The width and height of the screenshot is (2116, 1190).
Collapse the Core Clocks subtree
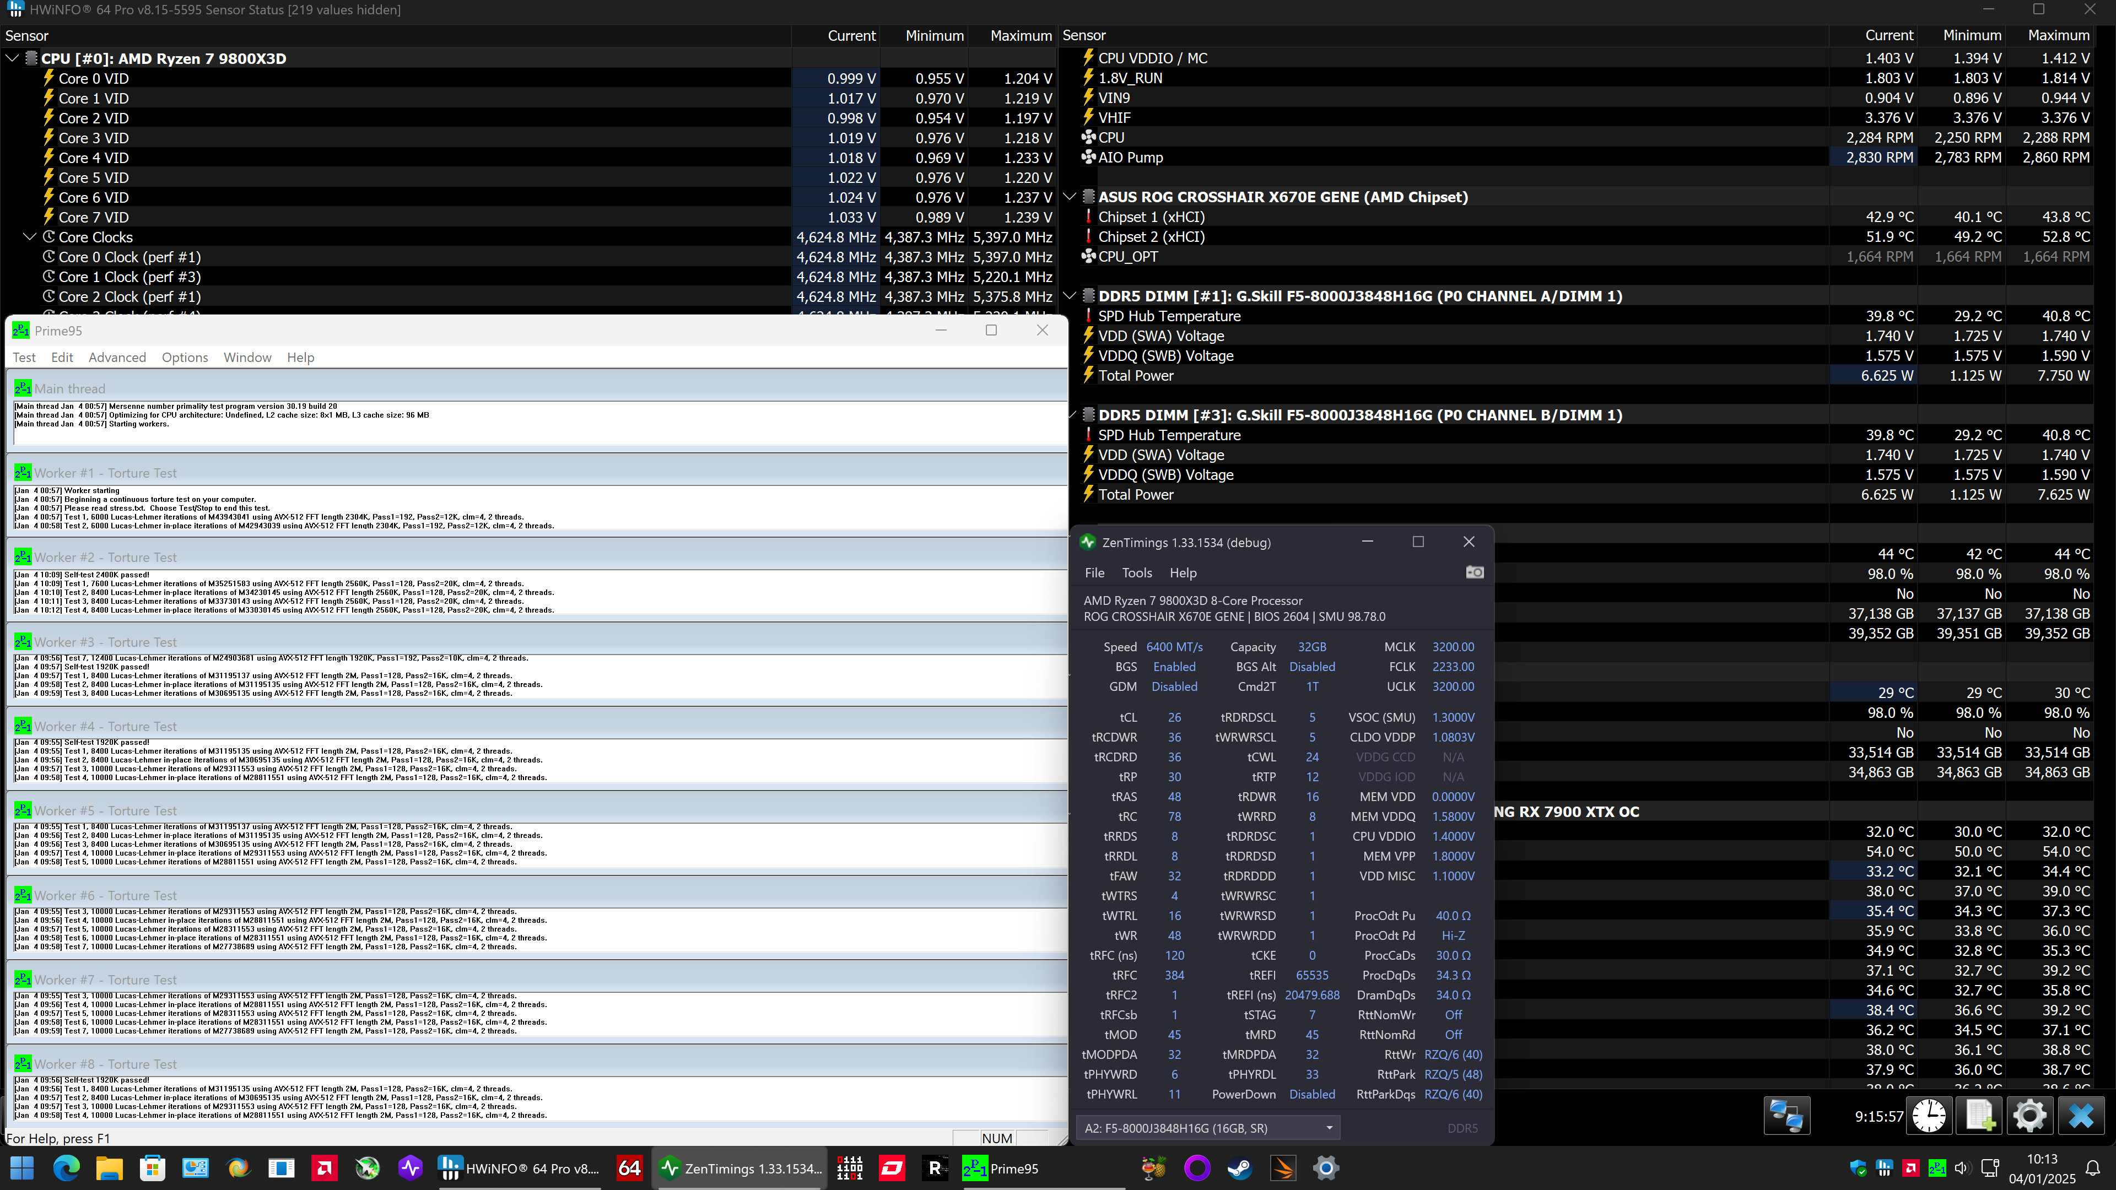pos(30,236)
